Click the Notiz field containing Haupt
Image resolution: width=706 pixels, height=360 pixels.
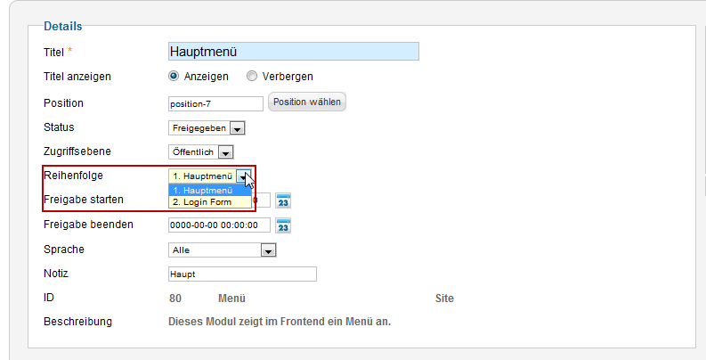coord(242,274)
